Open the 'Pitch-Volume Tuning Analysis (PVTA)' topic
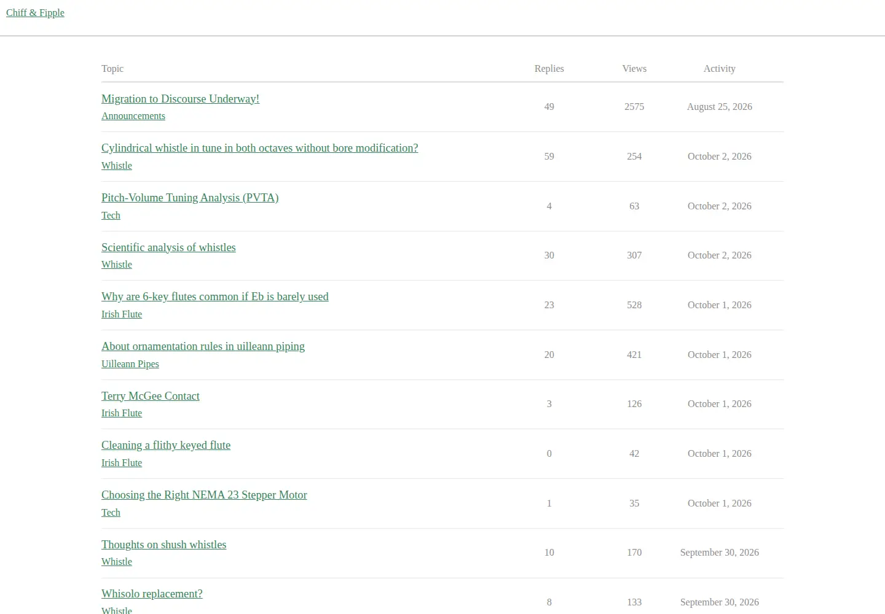 coord(190,198)
